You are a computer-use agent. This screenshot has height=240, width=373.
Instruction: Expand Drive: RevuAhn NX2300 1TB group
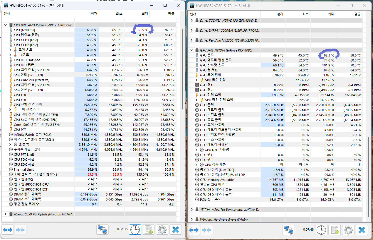coord(192,40)
